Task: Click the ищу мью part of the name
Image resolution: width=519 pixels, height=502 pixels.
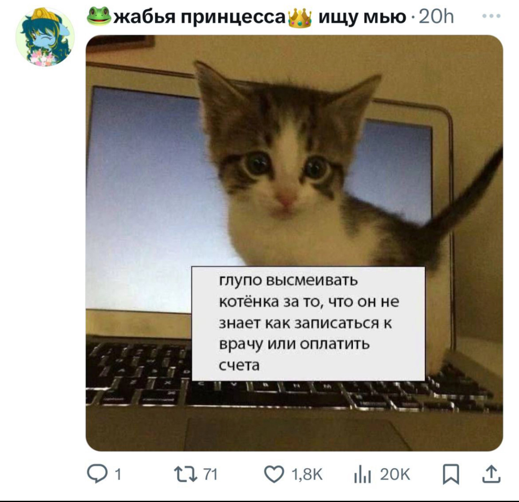Action: coord(362,18)
